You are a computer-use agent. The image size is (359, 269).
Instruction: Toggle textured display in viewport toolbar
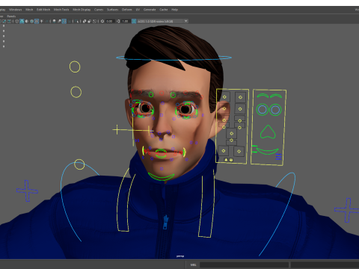click(x=37, y=21)
